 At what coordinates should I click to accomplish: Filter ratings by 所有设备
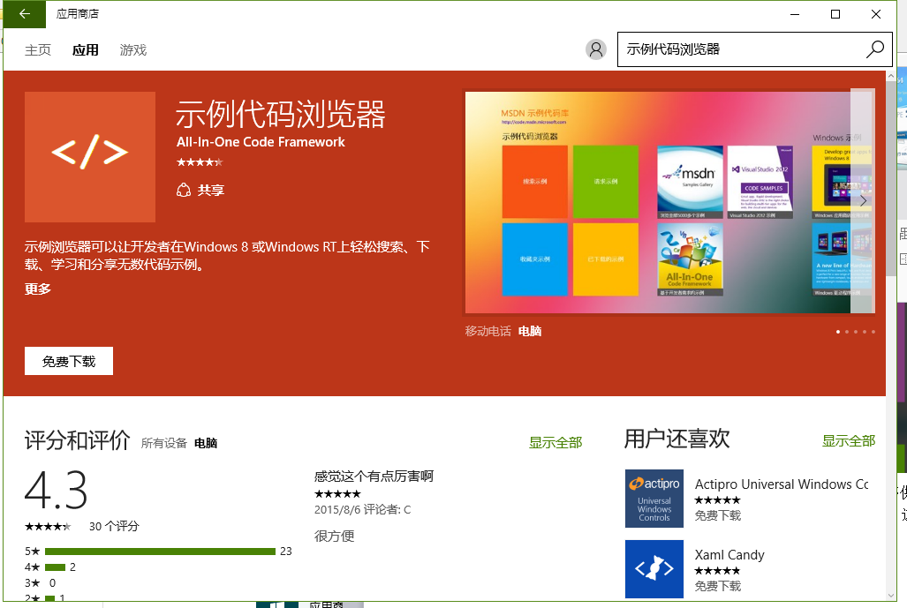tap(164, 443)
